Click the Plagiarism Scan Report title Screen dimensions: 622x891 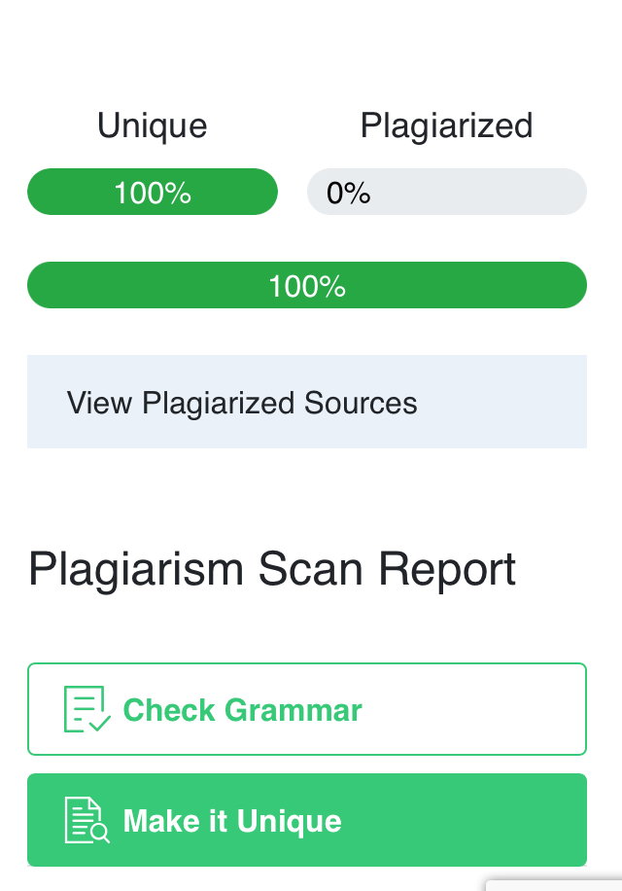click(x=272, y=569)
